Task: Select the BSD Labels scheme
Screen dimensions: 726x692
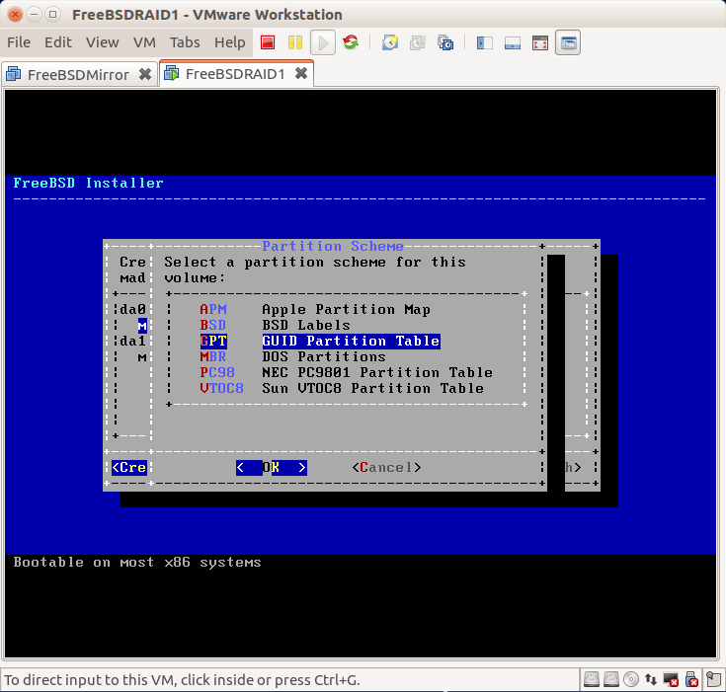Action: pos(275,325)
